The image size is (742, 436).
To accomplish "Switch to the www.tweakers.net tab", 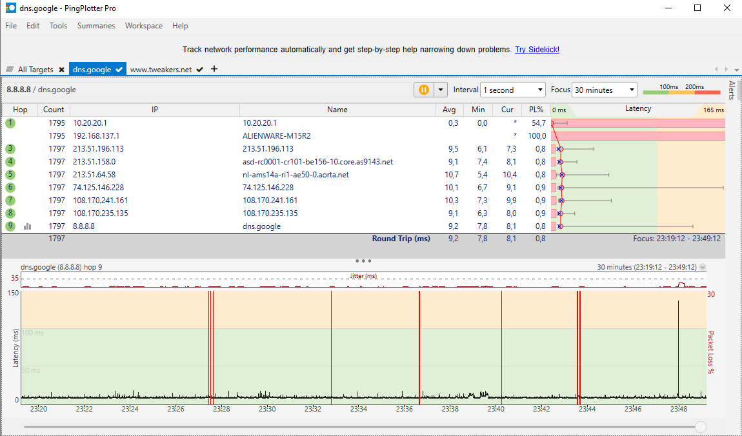I will [161, 70].
